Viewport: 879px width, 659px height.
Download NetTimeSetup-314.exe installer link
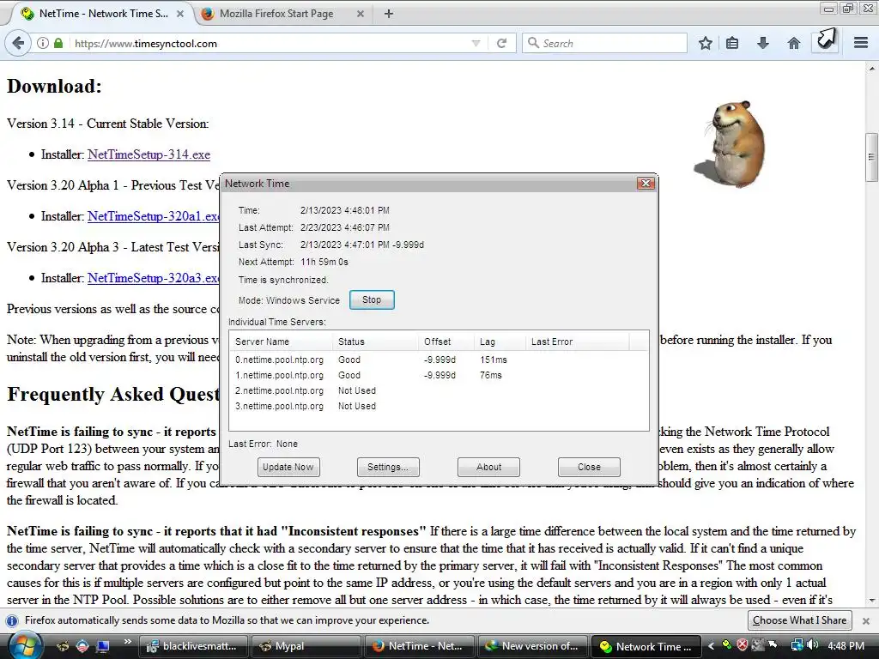coord(149,154)
